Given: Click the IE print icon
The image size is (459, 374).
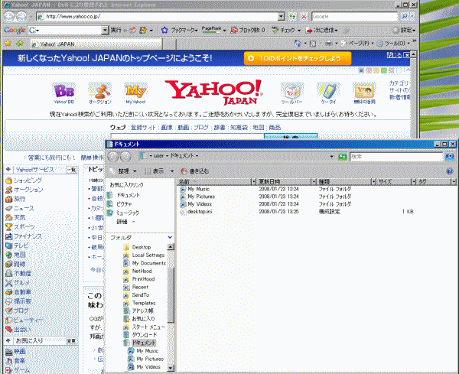Looking at the screenshot, I should tap(329, 44).
